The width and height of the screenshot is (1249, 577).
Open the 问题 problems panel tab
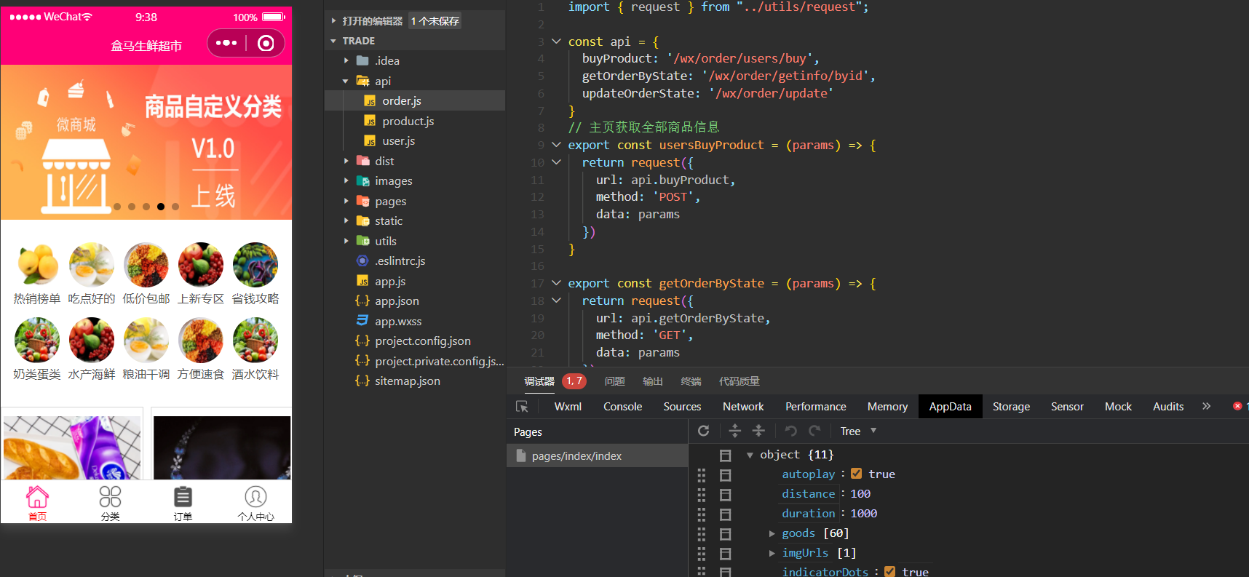[x=614, y=381]
